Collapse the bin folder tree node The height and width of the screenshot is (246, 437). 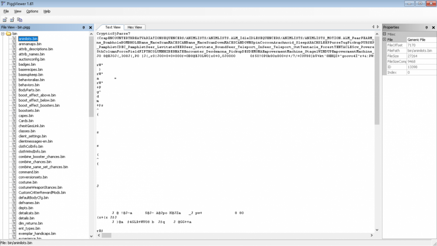coord(3,34)
